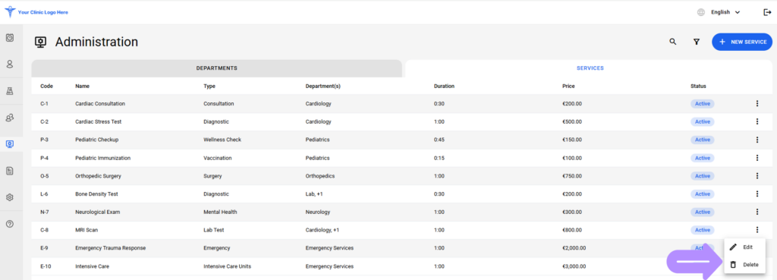This screenshot has width=777, height=280.
Task: Open more options for Pediatric Immunization row
Action: point(757,158)
